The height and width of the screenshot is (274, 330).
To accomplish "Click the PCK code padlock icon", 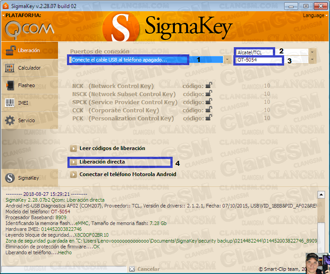I will pos(209,118).
